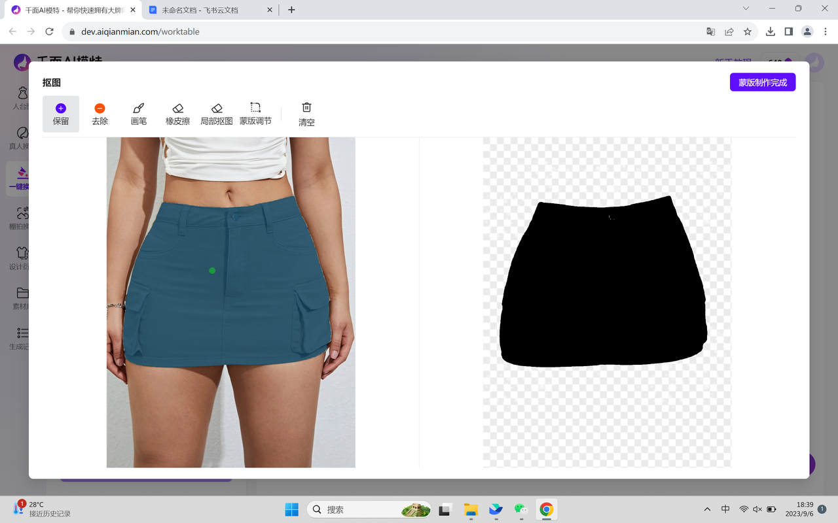Click the black mask preview image
838x523 pixels.
point(604,283)
